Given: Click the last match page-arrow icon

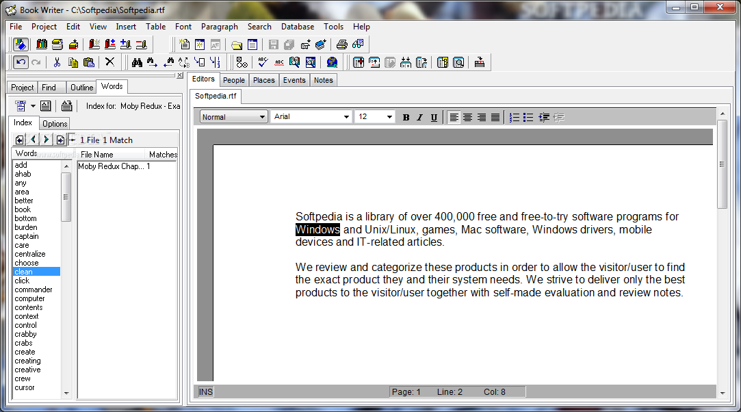Looking at the screenshot, I should coord(60,140).
